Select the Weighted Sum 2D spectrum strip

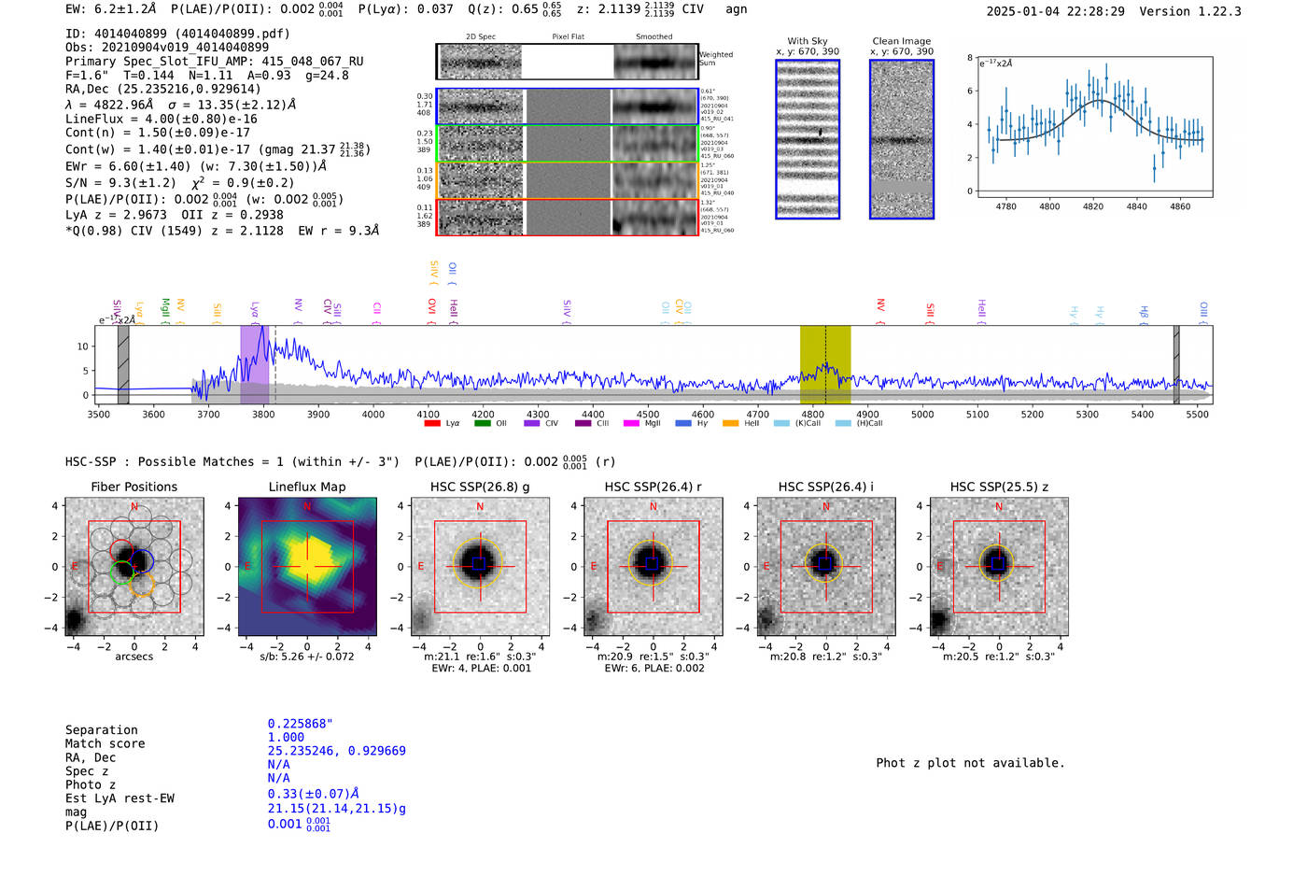[568, 62]
